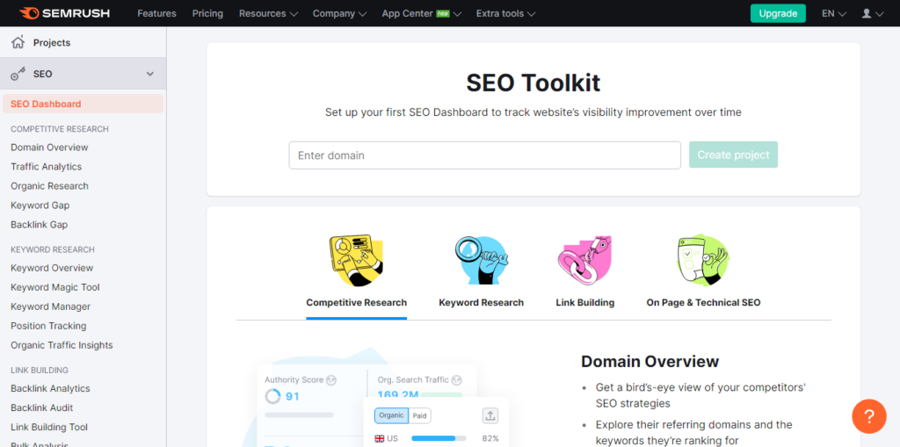Image resolution: width=900 pixels, height=447 pixels.
Task: Open the Features page
Action: (x=156, y=13)
